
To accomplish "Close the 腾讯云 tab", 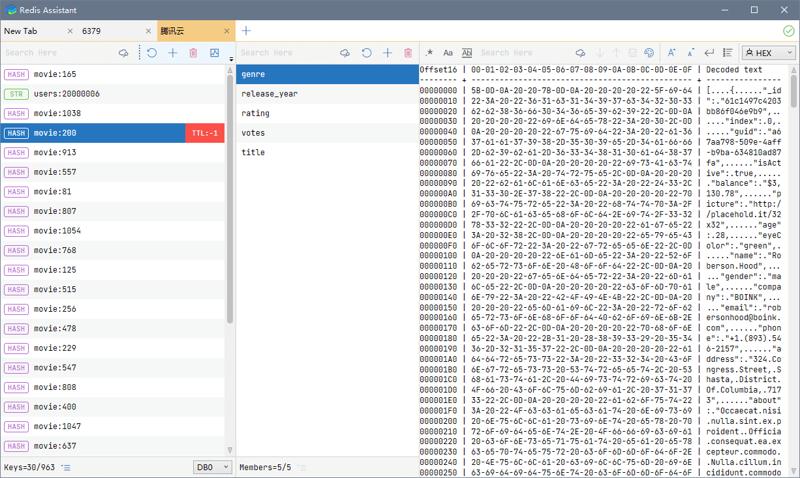I will 227,31.
